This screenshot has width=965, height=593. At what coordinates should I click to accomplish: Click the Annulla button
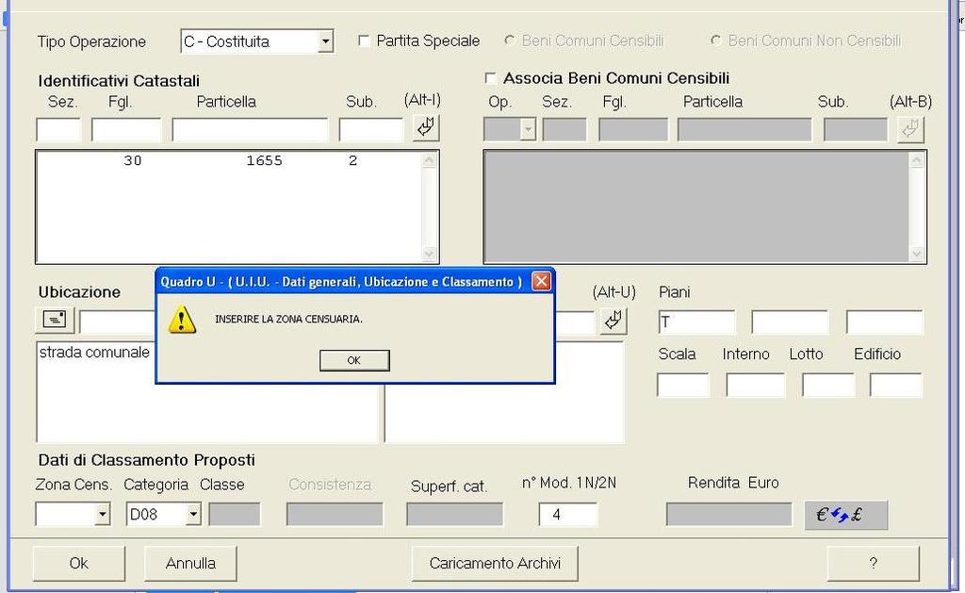pos(190,563)
